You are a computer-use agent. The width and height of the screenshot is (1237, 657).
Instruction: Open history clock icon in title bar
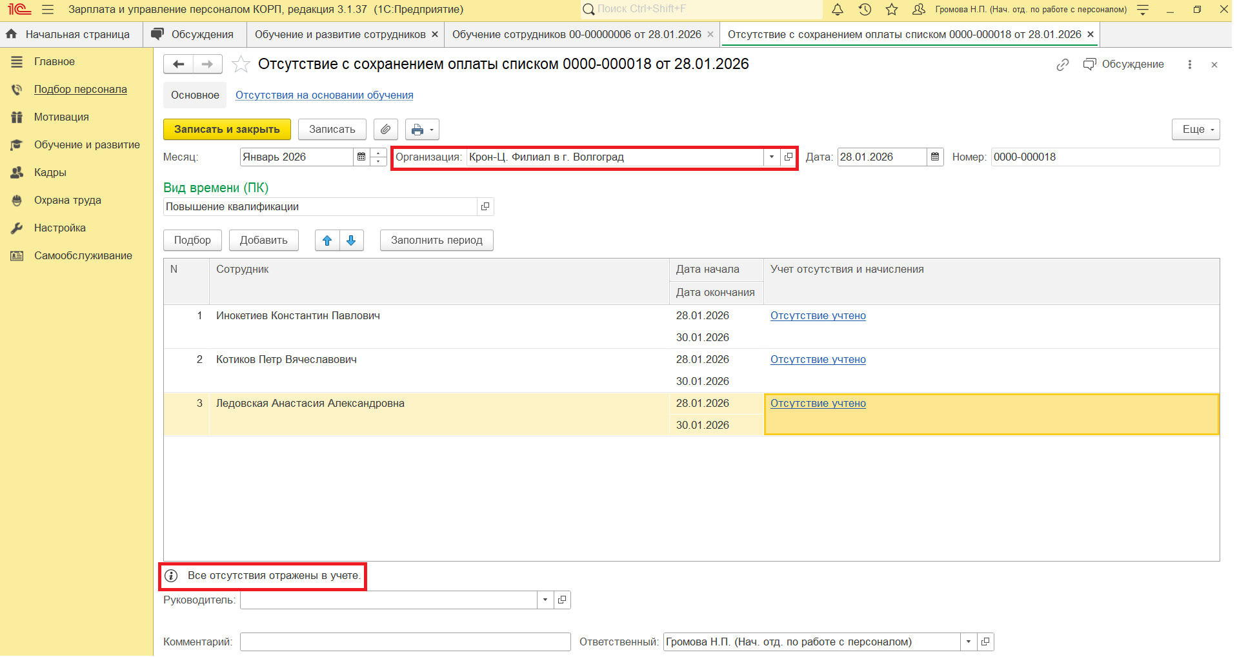[x=865, y=10]
